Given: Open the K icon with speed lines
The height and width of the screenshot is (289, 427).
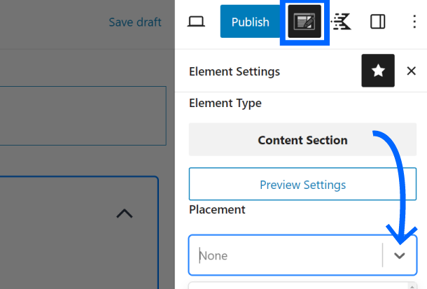Looking at the screenshot, I should [x=342, y=22].
